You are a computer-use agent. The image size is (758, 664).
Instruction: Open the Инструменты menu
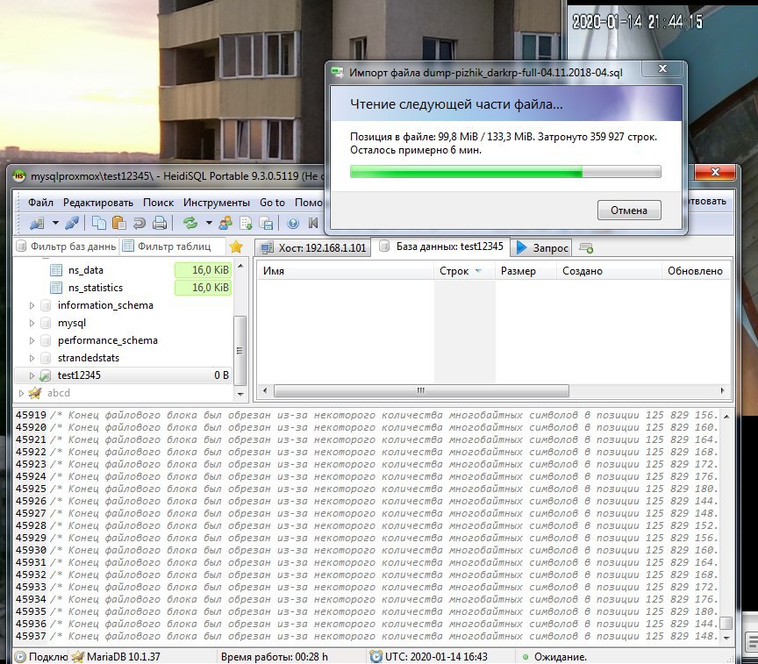click(216, 203)
